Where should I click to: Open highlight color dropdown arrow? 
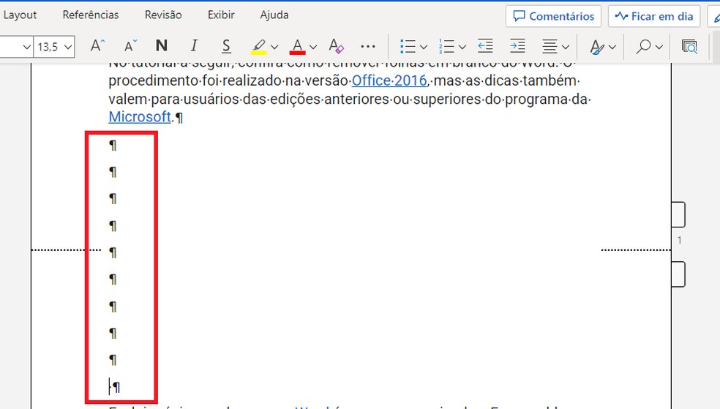[x=274, y=47]
